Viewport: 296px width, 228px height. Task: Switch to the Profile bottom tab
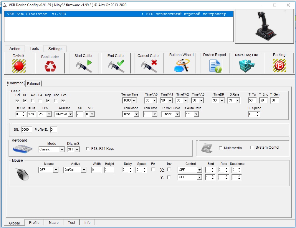pyautogui.click(x=34, y=222)
